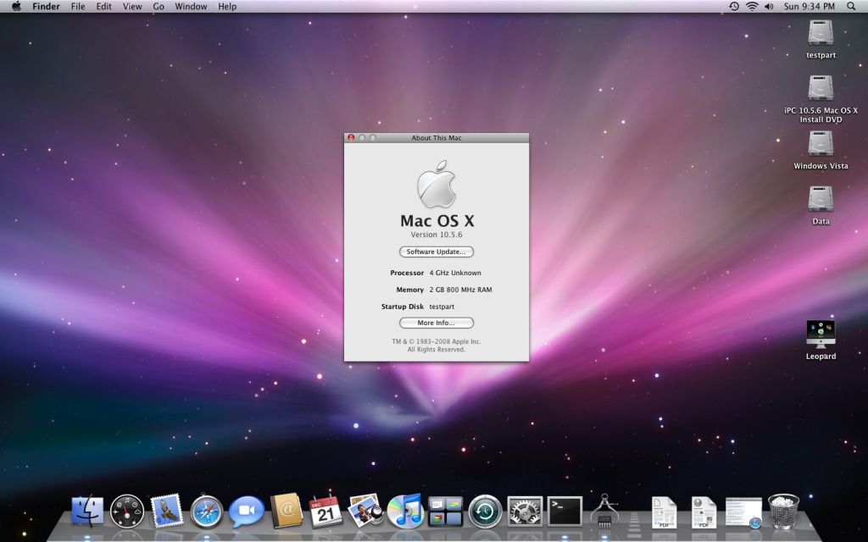Open Spotlight search

(851, 6)
